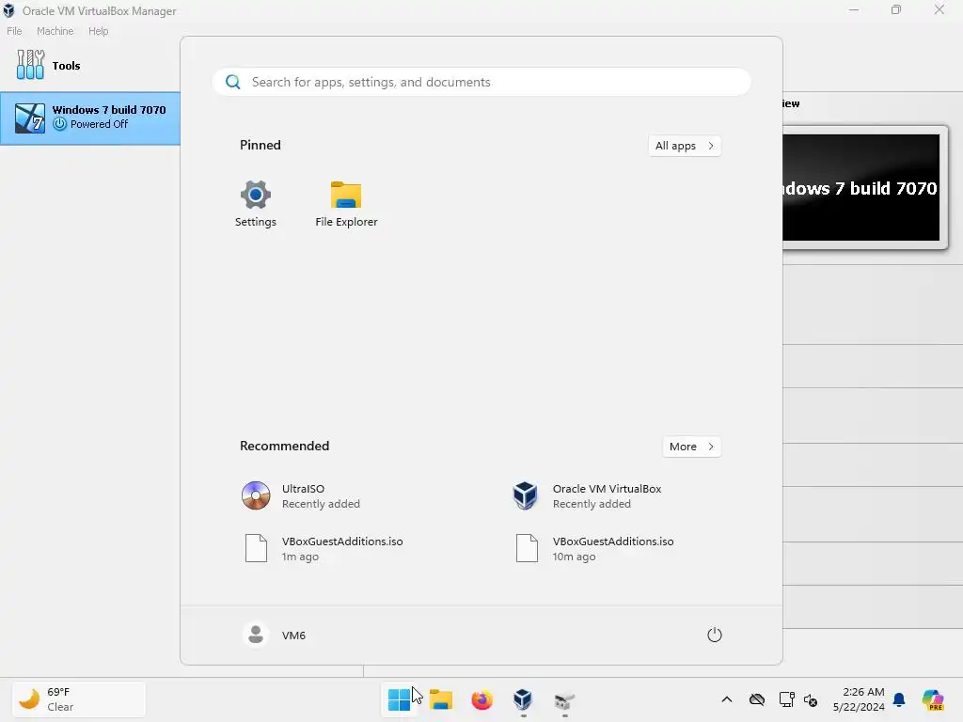Click the VM6 username label

click(293, 636)
